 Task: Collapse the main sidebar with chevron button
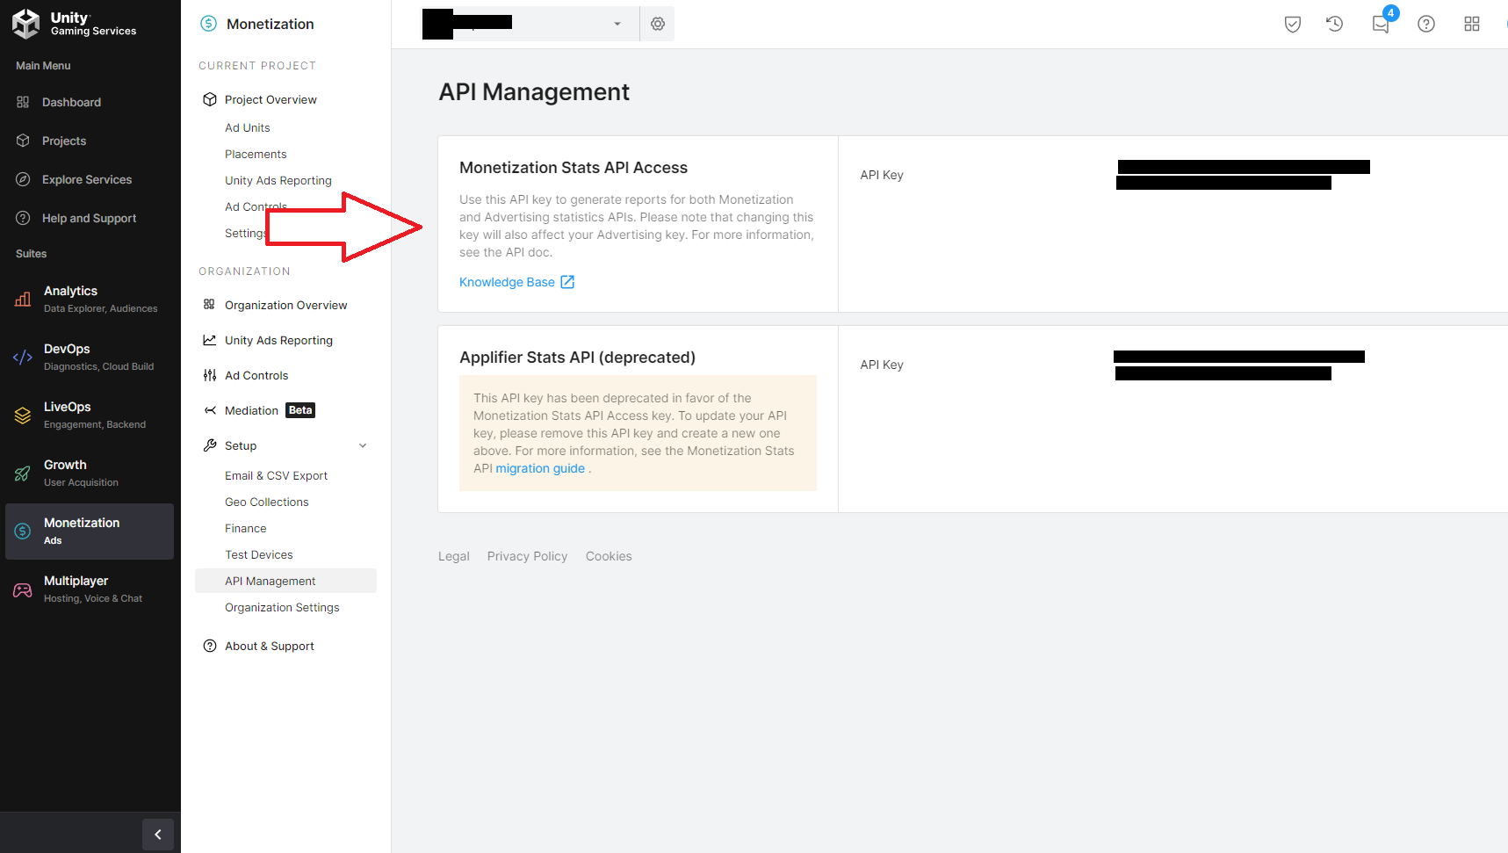click(158, 835)
